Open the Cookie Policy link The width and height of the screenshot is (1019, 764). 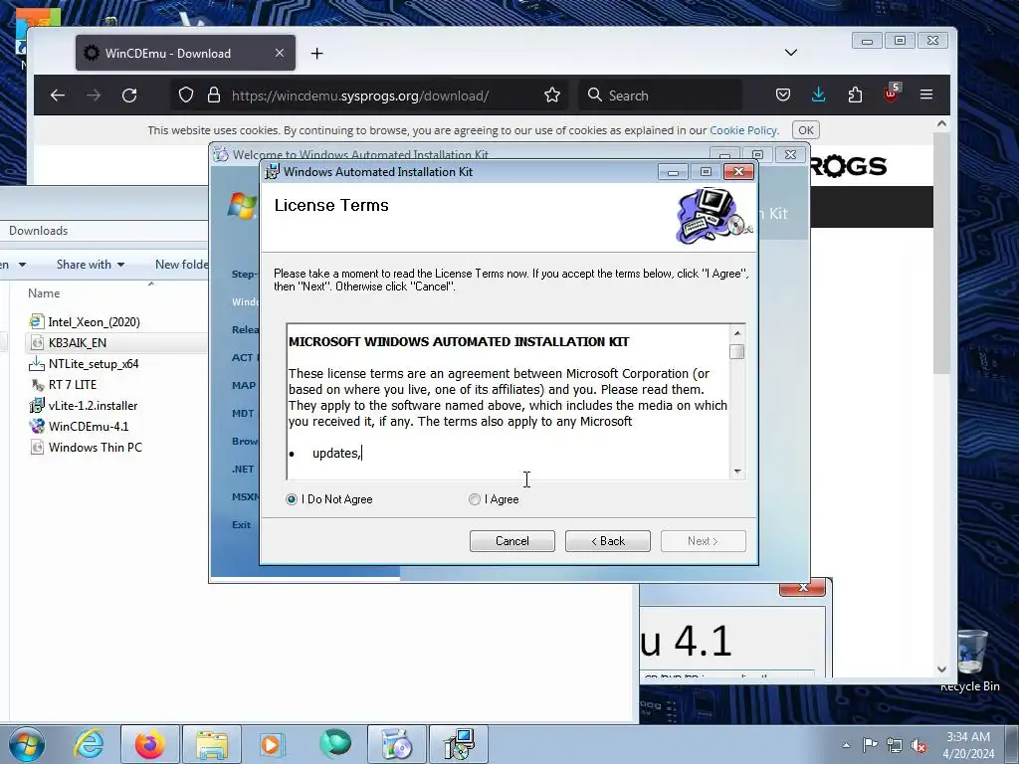[x=743, y=130]
